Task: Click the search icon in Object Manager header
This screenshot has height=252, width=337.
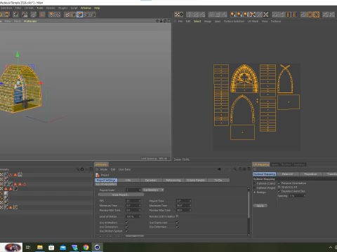Action: point(78,169)
